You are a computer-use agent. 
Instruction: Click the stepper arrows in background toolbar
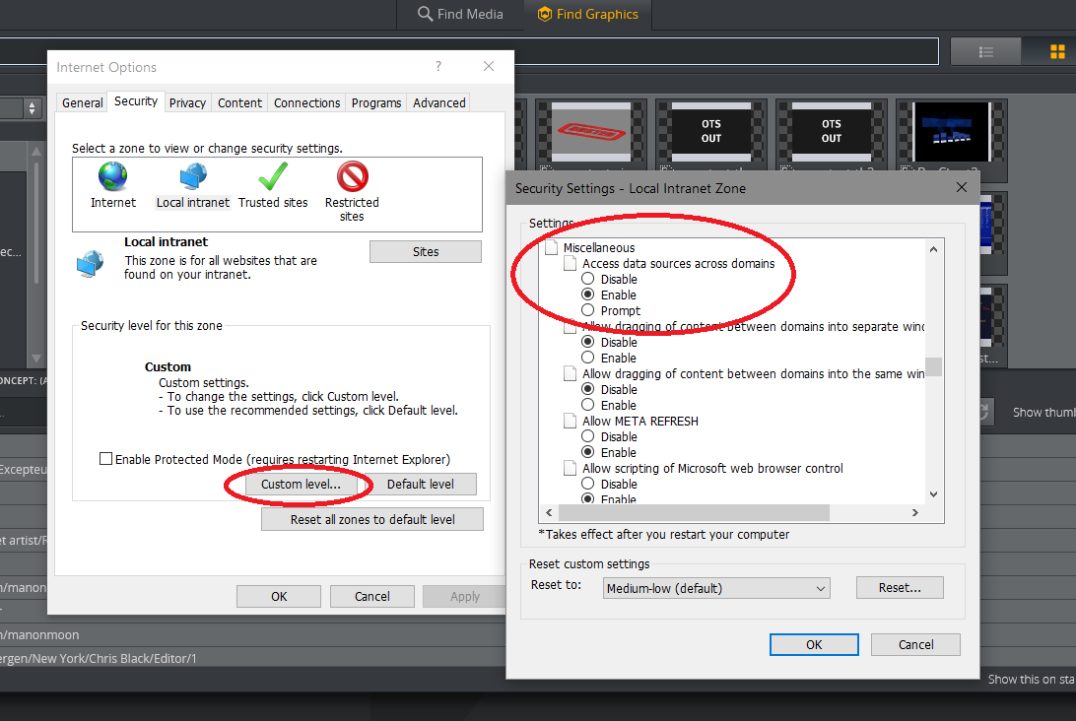tap(32, 108)
